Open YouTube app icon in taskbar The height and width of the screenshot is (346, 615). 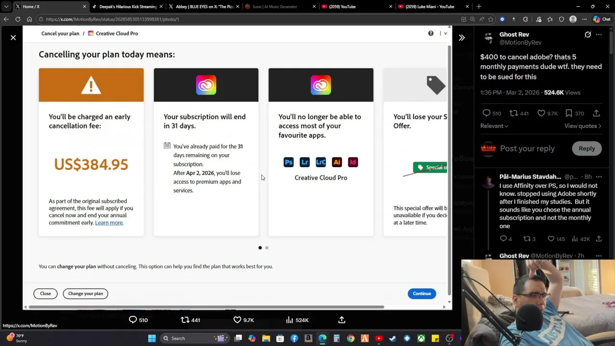pos(379,338)
